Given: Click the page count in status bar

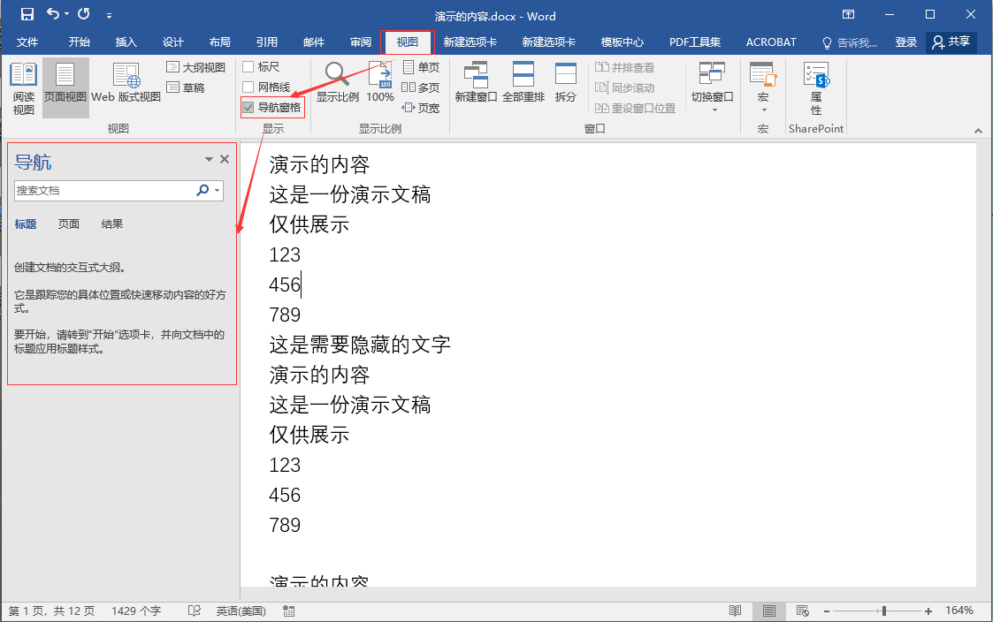Looking at the screenshot, I should 51,611.
